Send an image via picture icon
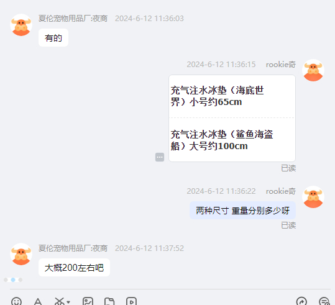Viewport: 335px width, 305px height. click(x=88, y=301)
